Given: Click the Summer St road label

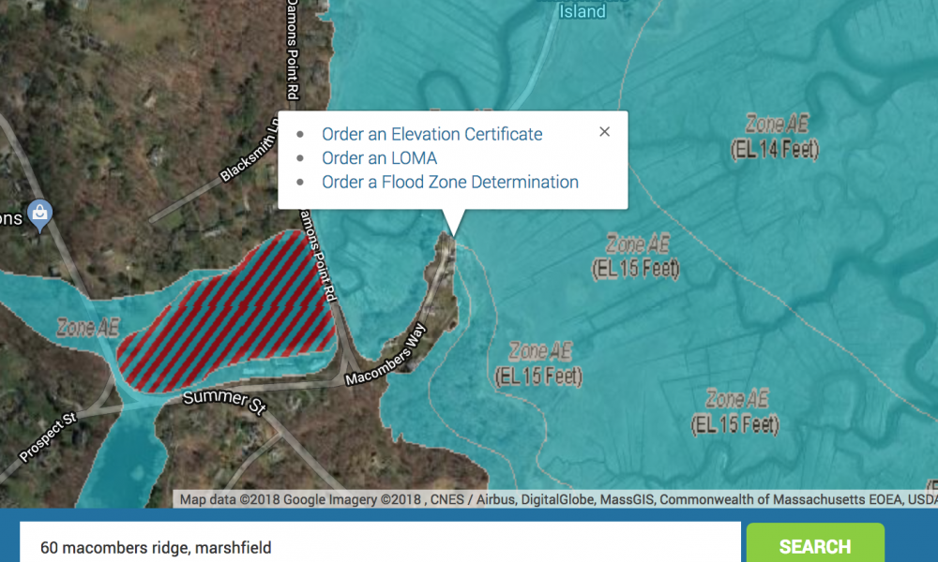Looking at the screenshot, I should [x=224, y=398].
